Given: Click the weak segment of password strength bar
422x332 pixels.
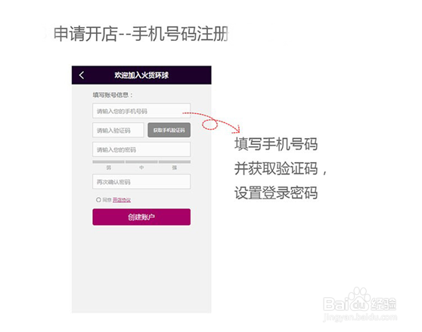Looking at the screenshot, I should 108,162.
